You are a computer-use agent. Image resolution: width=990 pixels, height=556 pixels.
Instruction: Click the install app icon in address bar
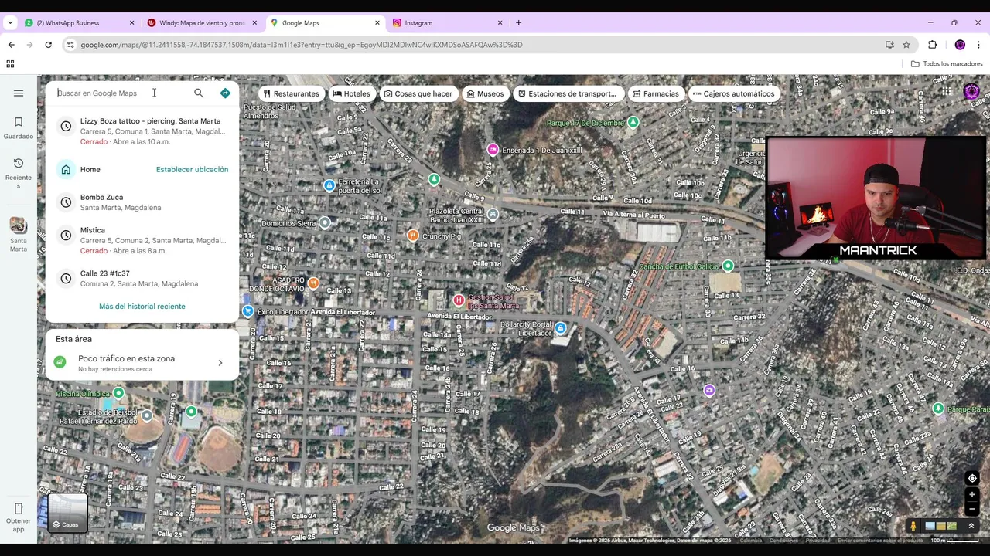[889, 45]
